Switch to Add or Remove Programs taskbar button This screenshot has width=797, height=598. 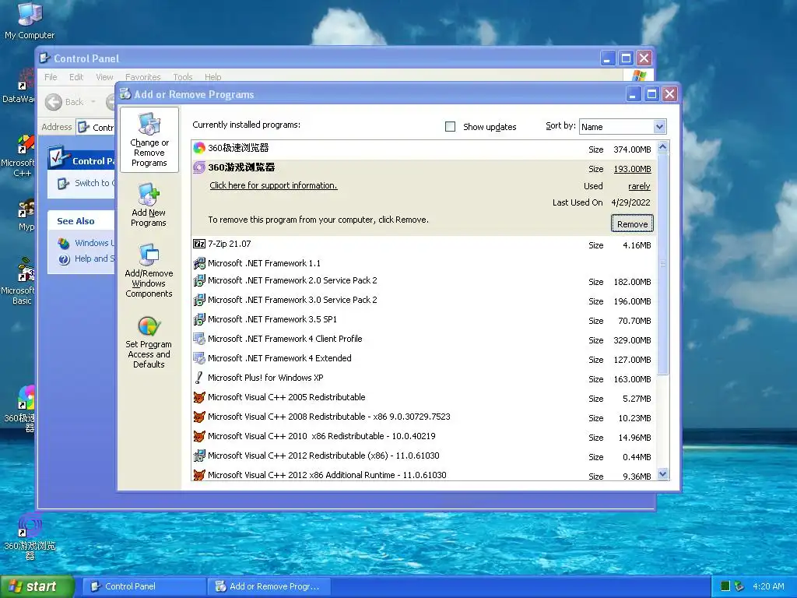269,587
